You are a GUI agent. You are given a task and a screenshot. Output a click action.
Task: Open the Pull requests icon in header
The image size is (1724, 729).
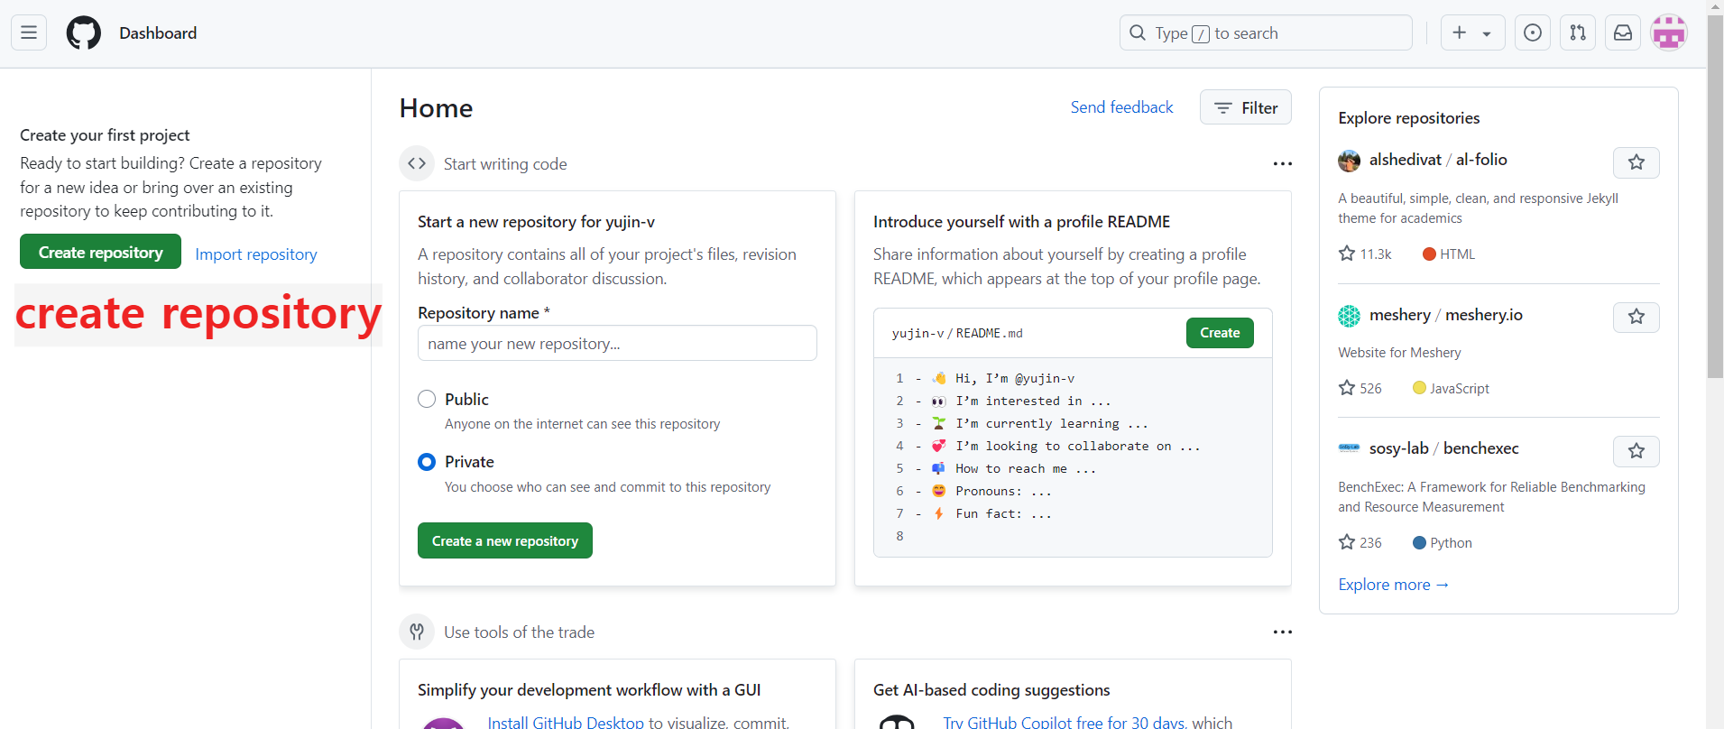(1578, 33)
